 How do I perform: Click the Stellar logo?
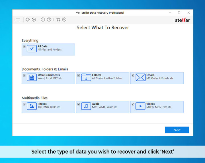tap(182, 20)
